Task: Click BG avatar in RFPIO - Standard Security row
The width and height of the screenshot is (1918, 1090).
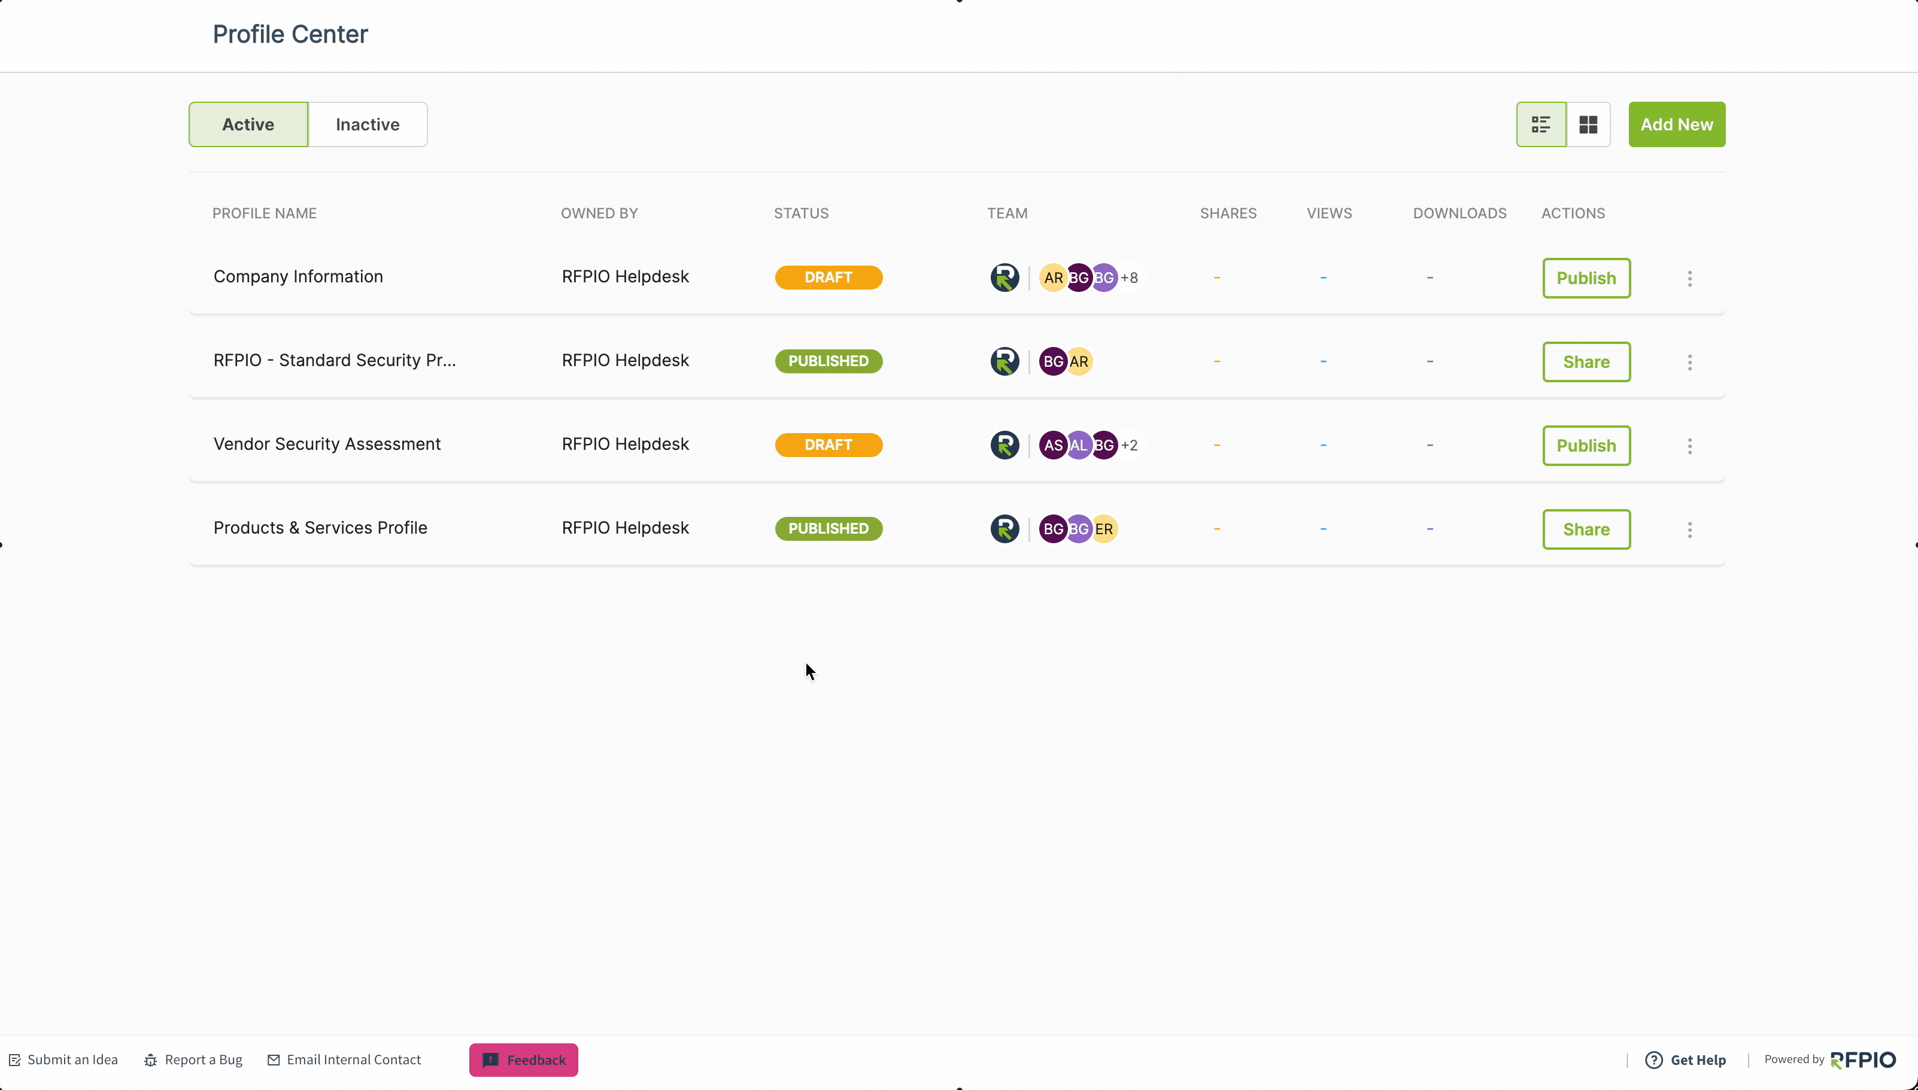Action: (x=1052, y=361)
